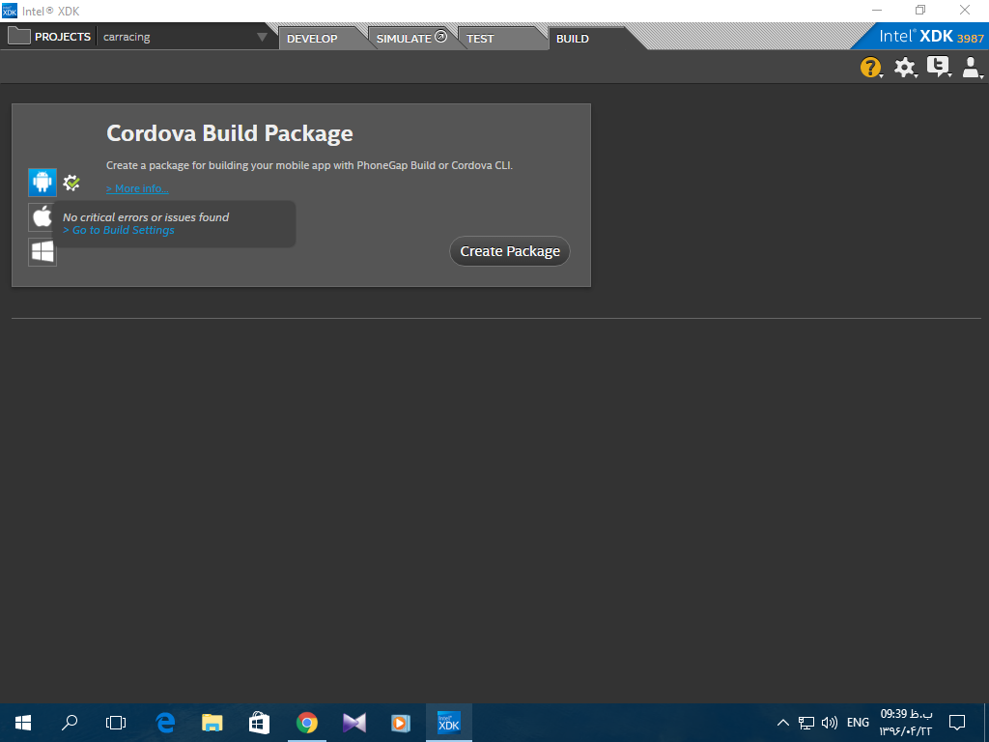Open the user account menu
This screenshot has height=742, width=989.
pos(972,67)
